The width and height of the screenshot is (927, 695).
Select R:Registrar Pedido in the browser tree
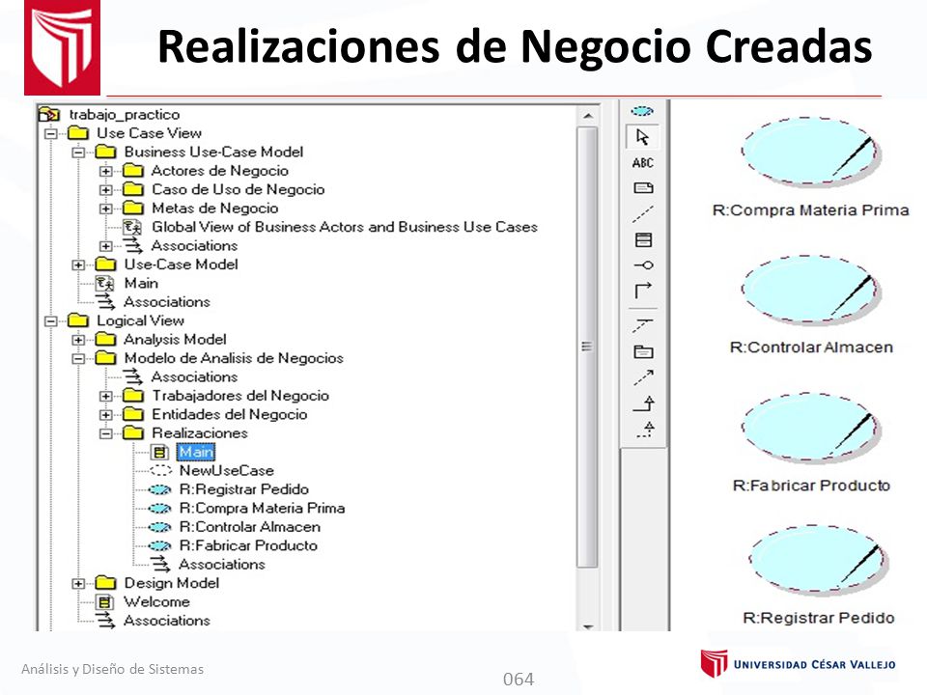(x=243, y=489)
